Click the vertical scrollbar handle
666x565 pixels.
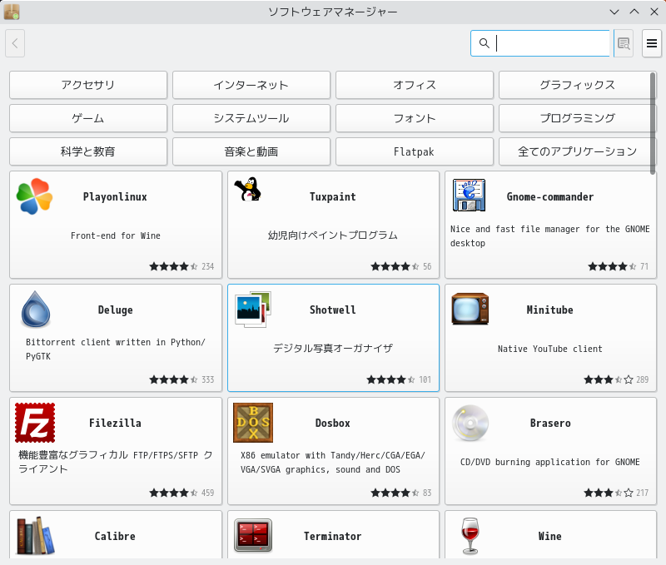(x=653, y=123)
